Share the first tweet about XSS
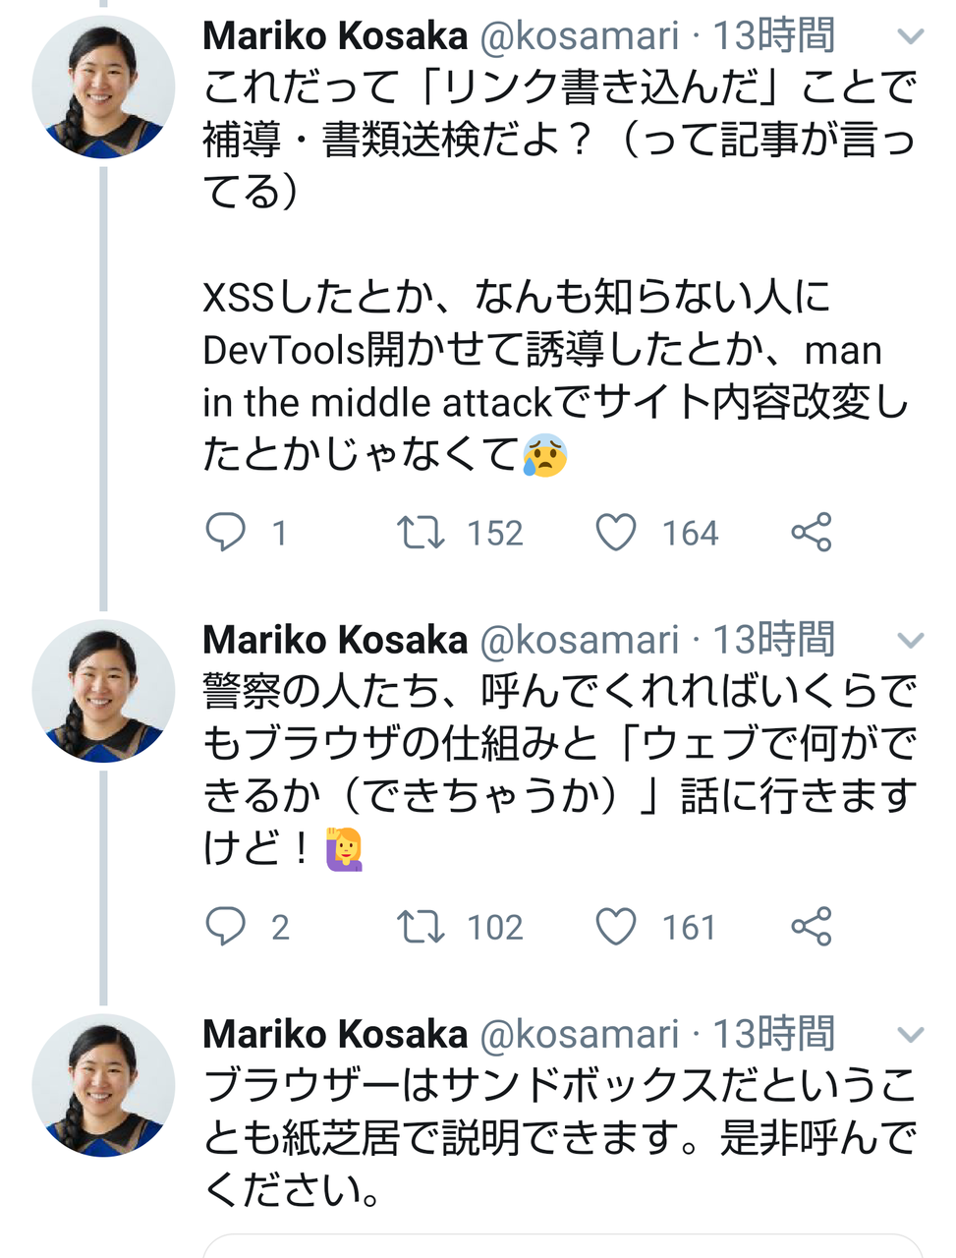The height and width of the screenshot is (1258, 956). [x=812, y=533]
